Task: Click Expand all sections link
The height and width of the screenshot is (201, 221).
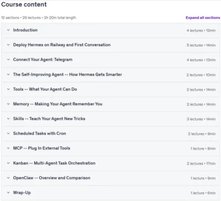Action: [x=203, y=18]
